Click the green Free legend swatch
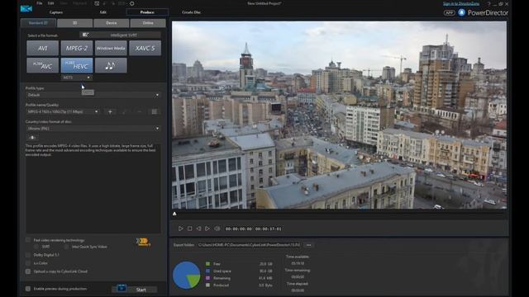The width and height of the screenshot is (529, 297). pyautogui.click(x=207, y=264)
